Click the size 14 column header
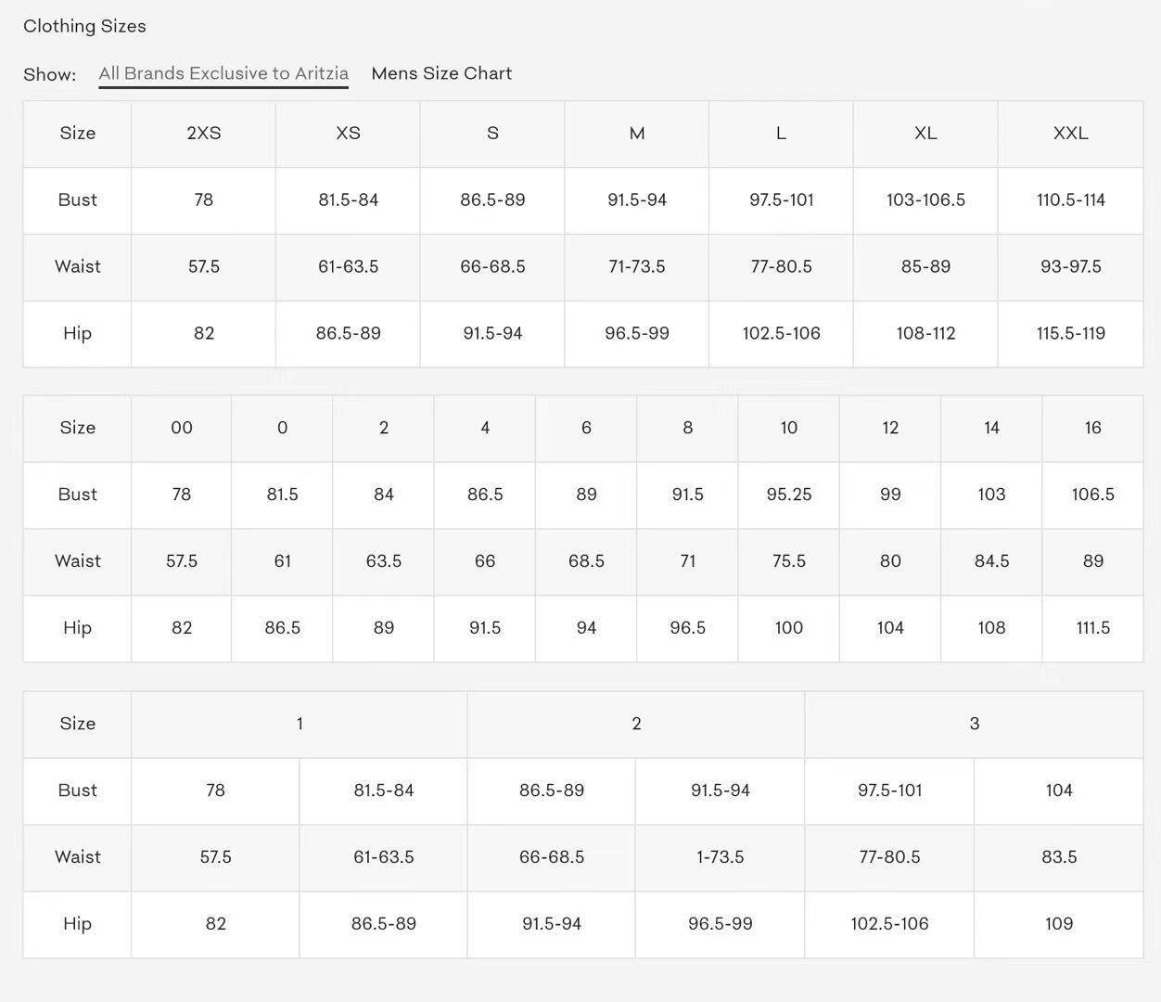 991,428
